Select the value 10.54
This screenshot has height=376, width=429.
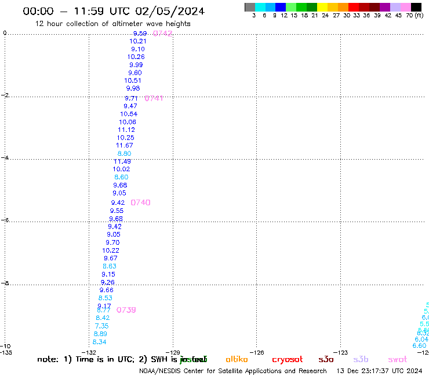(129, 114)
